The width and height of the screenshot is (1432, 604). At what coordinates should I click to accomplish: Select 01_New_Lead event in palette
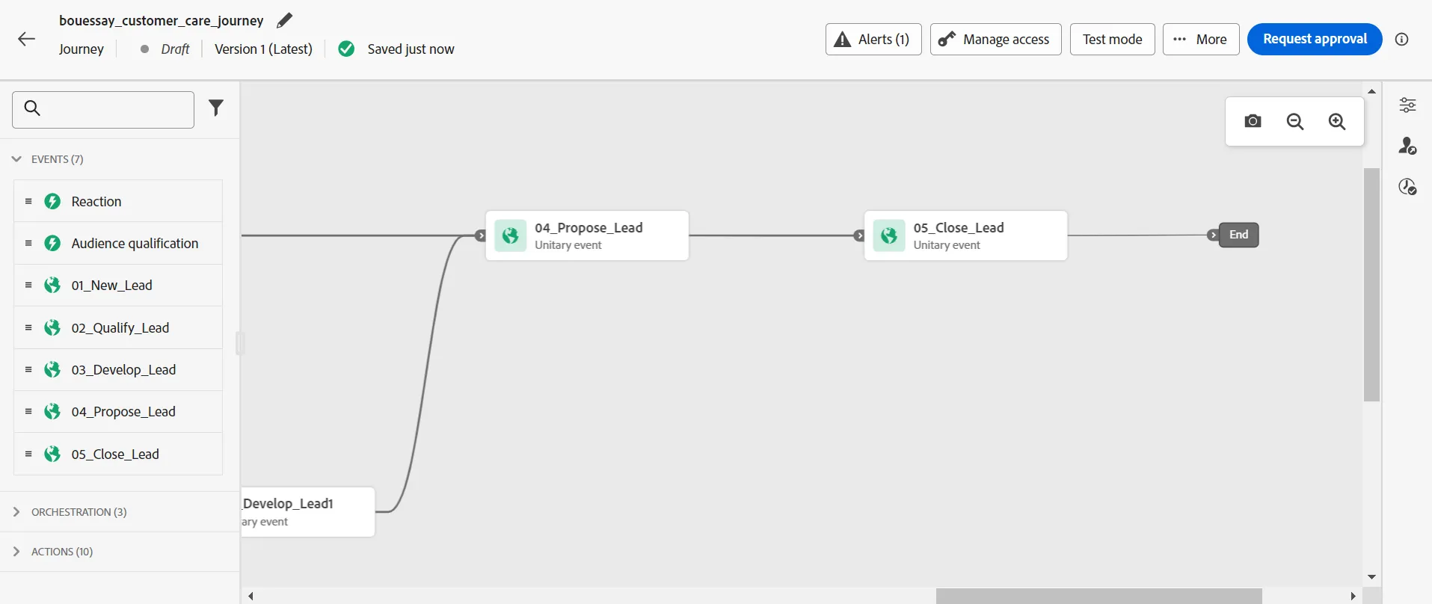click(x=118, y=285)
